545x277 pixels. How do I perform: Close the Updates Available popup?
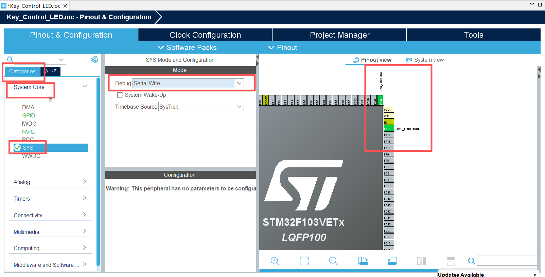(534, 275)
